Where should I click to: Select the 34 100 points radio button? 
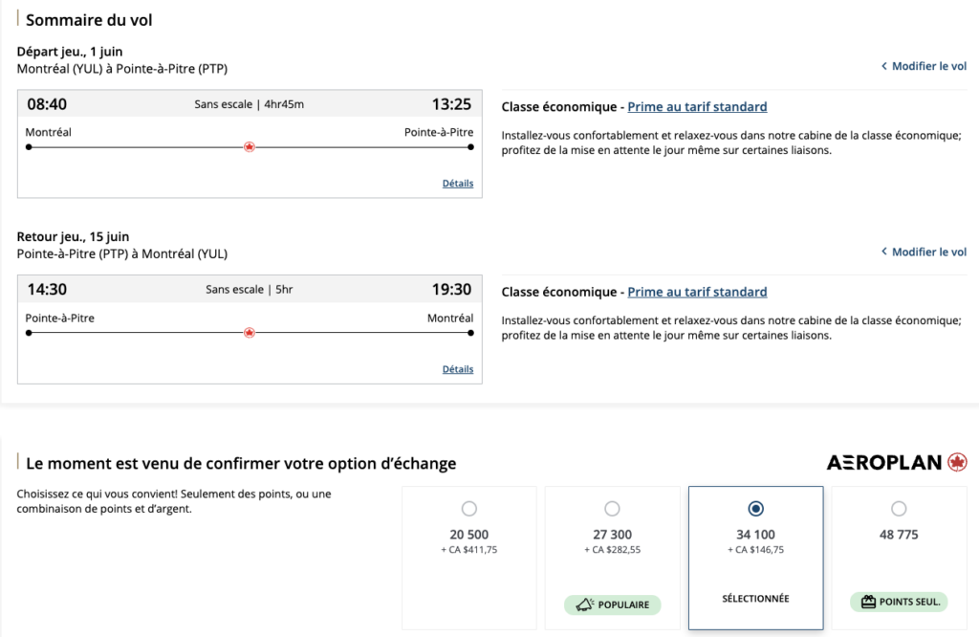pos(755,509)
